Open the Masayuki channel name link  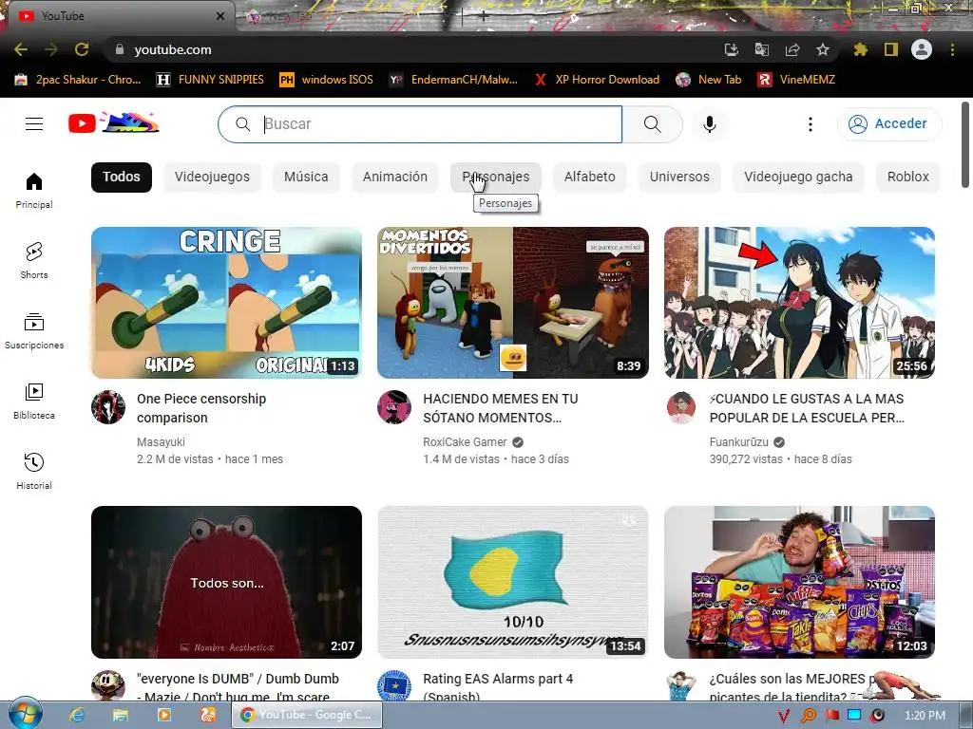(x=161, y=442)
